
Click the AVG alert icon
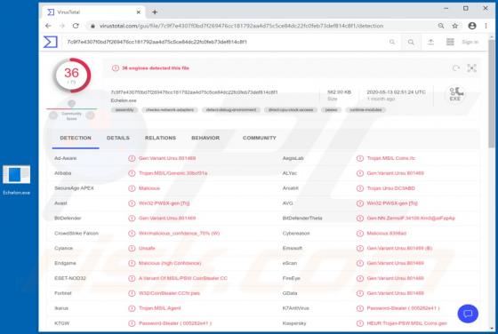(x=360, y=203)
